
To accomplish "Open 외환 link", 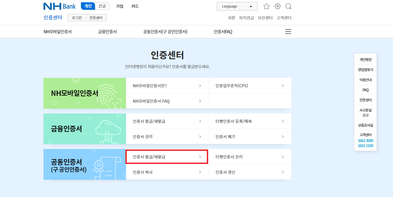I will point(231,18).
